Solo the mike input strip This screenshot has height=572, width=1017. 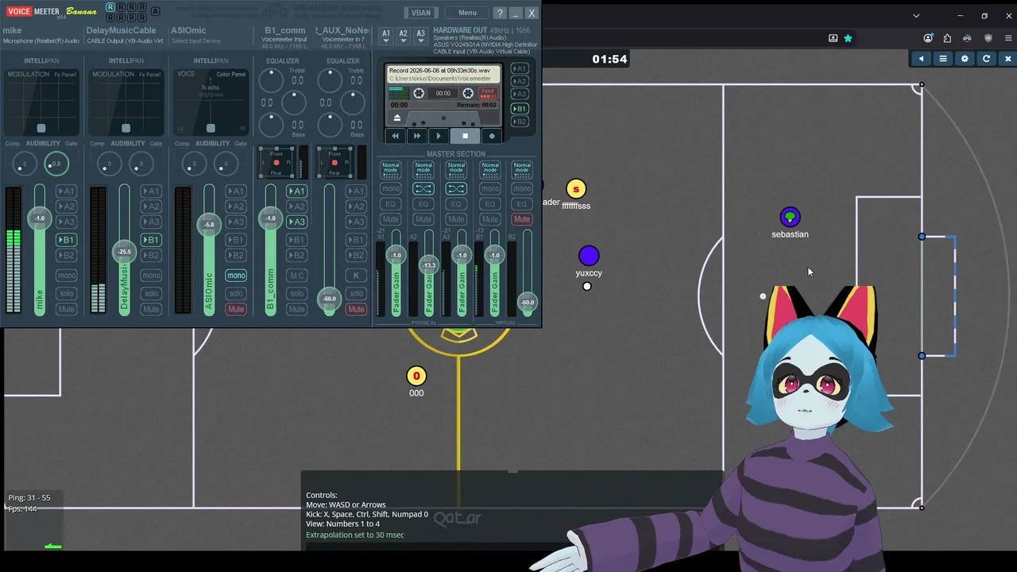click(66, 293)
